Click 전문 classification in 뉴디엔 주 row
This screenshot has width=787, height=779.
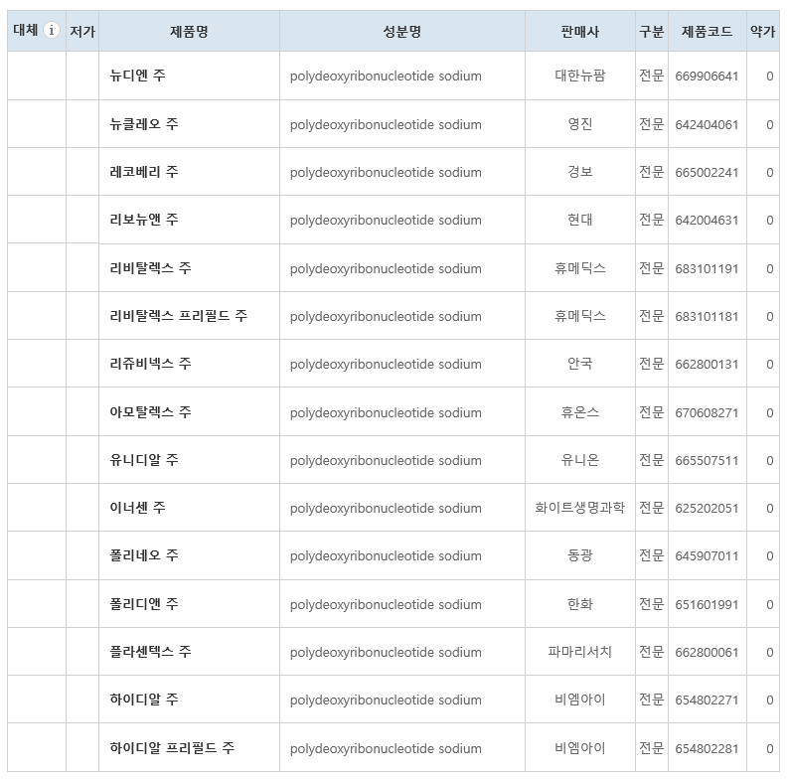point(652,76)
